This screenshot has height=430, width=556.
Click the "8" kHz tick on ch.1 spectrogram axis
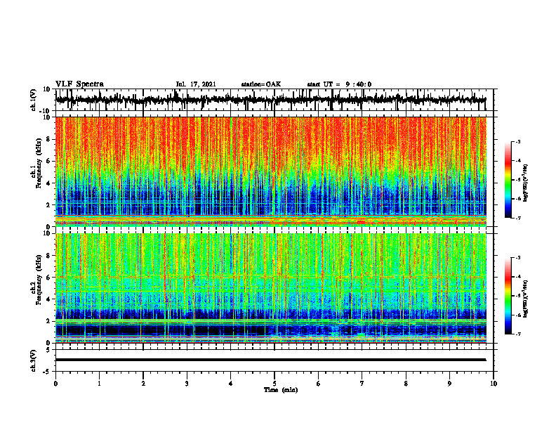[x=49, y=139]
